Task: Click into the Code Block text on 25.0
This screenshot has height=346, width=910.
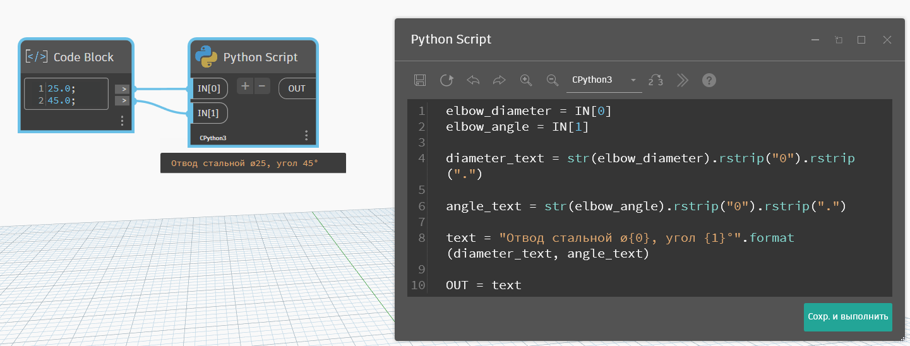Action: (61, 89)
